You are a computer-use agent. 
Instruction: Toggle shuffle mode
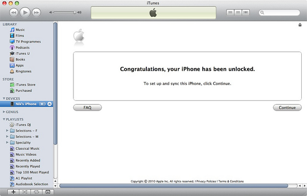click(x=24, y=192)
